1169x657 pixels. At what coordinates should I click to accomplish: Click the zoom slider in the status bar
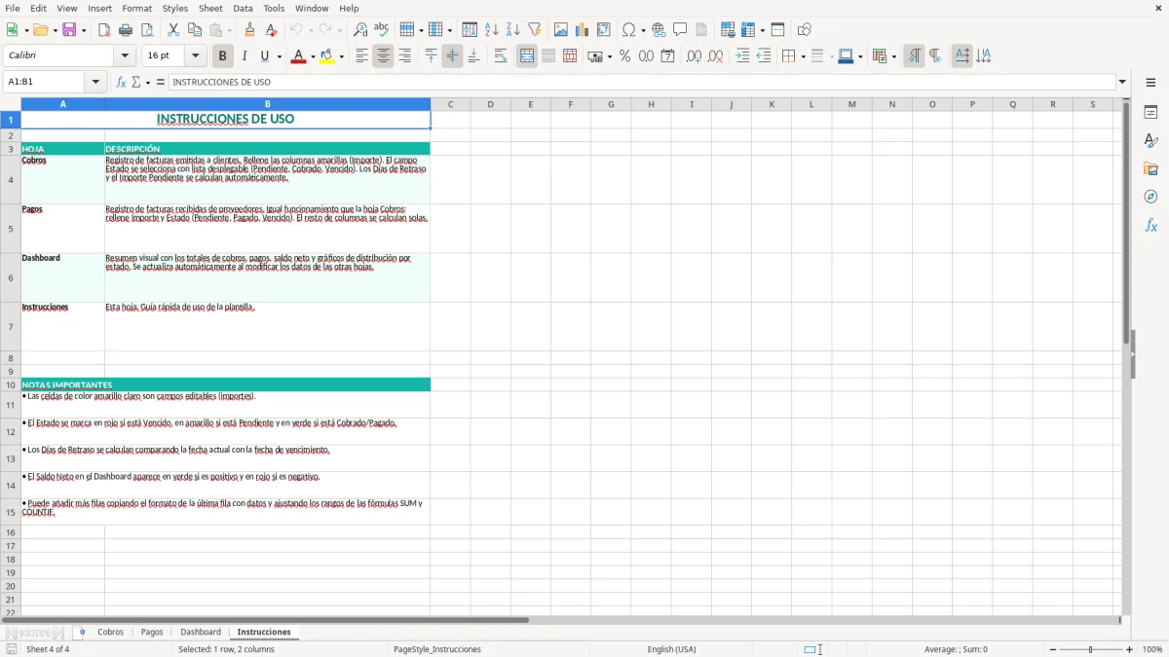click(1090, 649)
